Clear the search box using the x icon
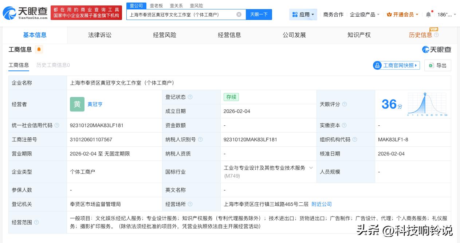Viewport: 460px width, 243px height. point(239,15)
